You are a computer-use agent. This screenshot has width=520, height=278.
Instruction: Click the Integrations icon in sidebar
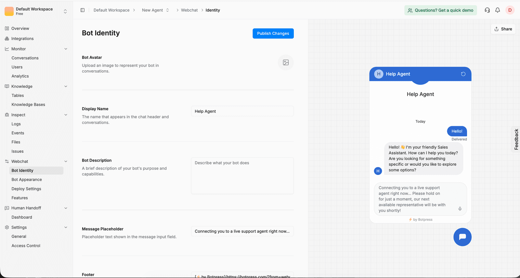point(7,38)
